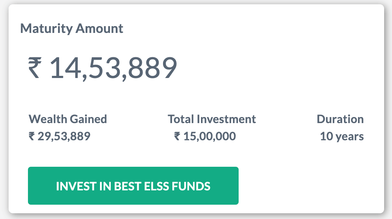Click the 14,53,889 maturity figure
This screenshot has width=392, height=219.
[113, 68]
